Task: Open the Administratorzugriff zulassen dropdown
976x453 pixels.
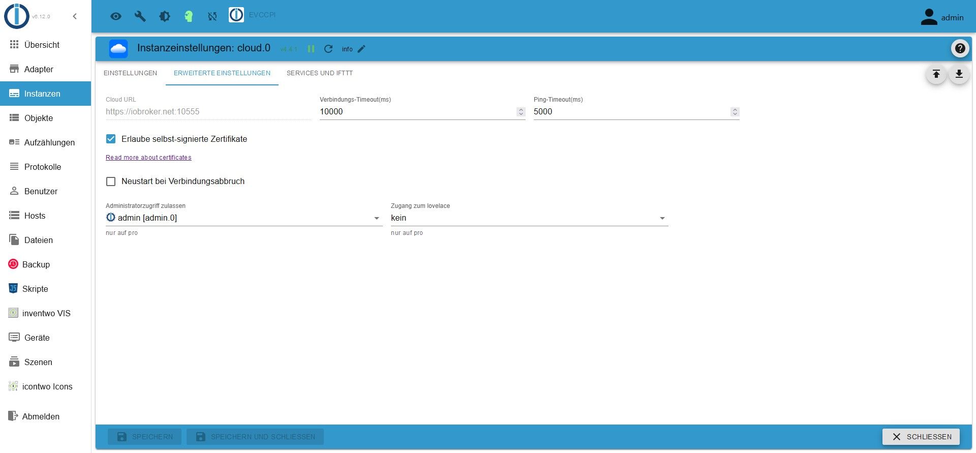Action: click(x=244, y=218)
